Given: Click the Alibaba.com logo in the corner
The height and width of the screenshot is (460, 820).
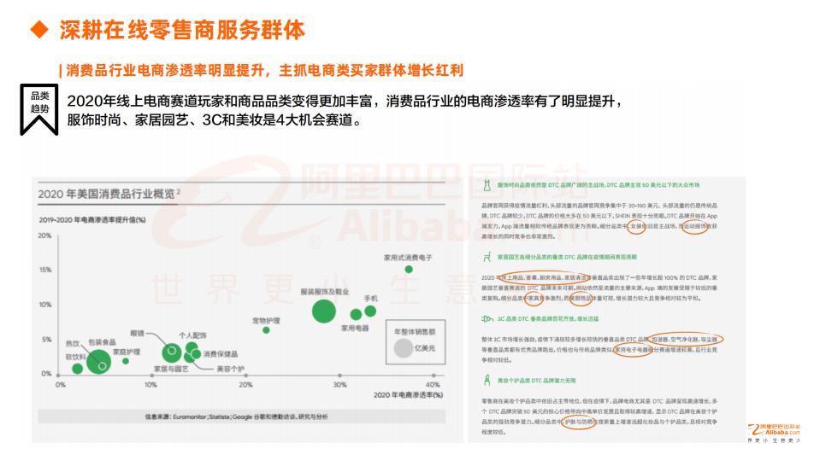Looking at the screenshot, I should tap(774, 434).
